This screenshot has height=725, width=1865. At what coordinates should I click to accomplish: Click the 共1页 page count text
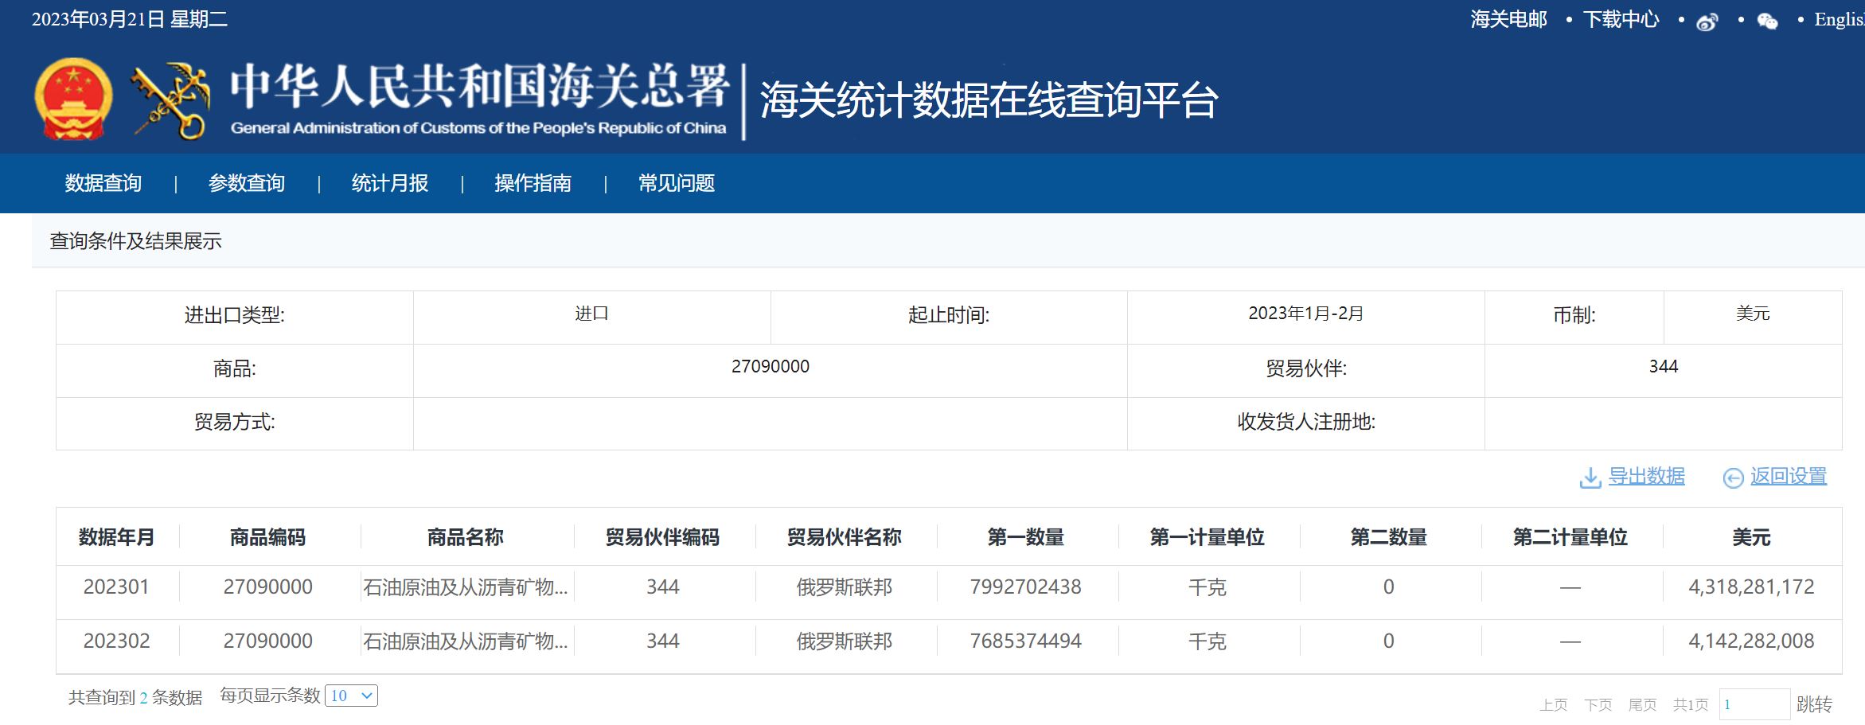[x=1691, y=704]
